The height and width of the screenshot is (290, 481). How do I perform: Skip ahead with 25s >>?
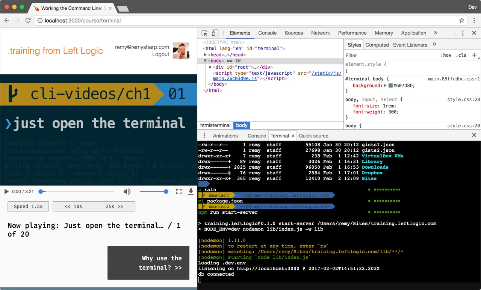[114, 206]
